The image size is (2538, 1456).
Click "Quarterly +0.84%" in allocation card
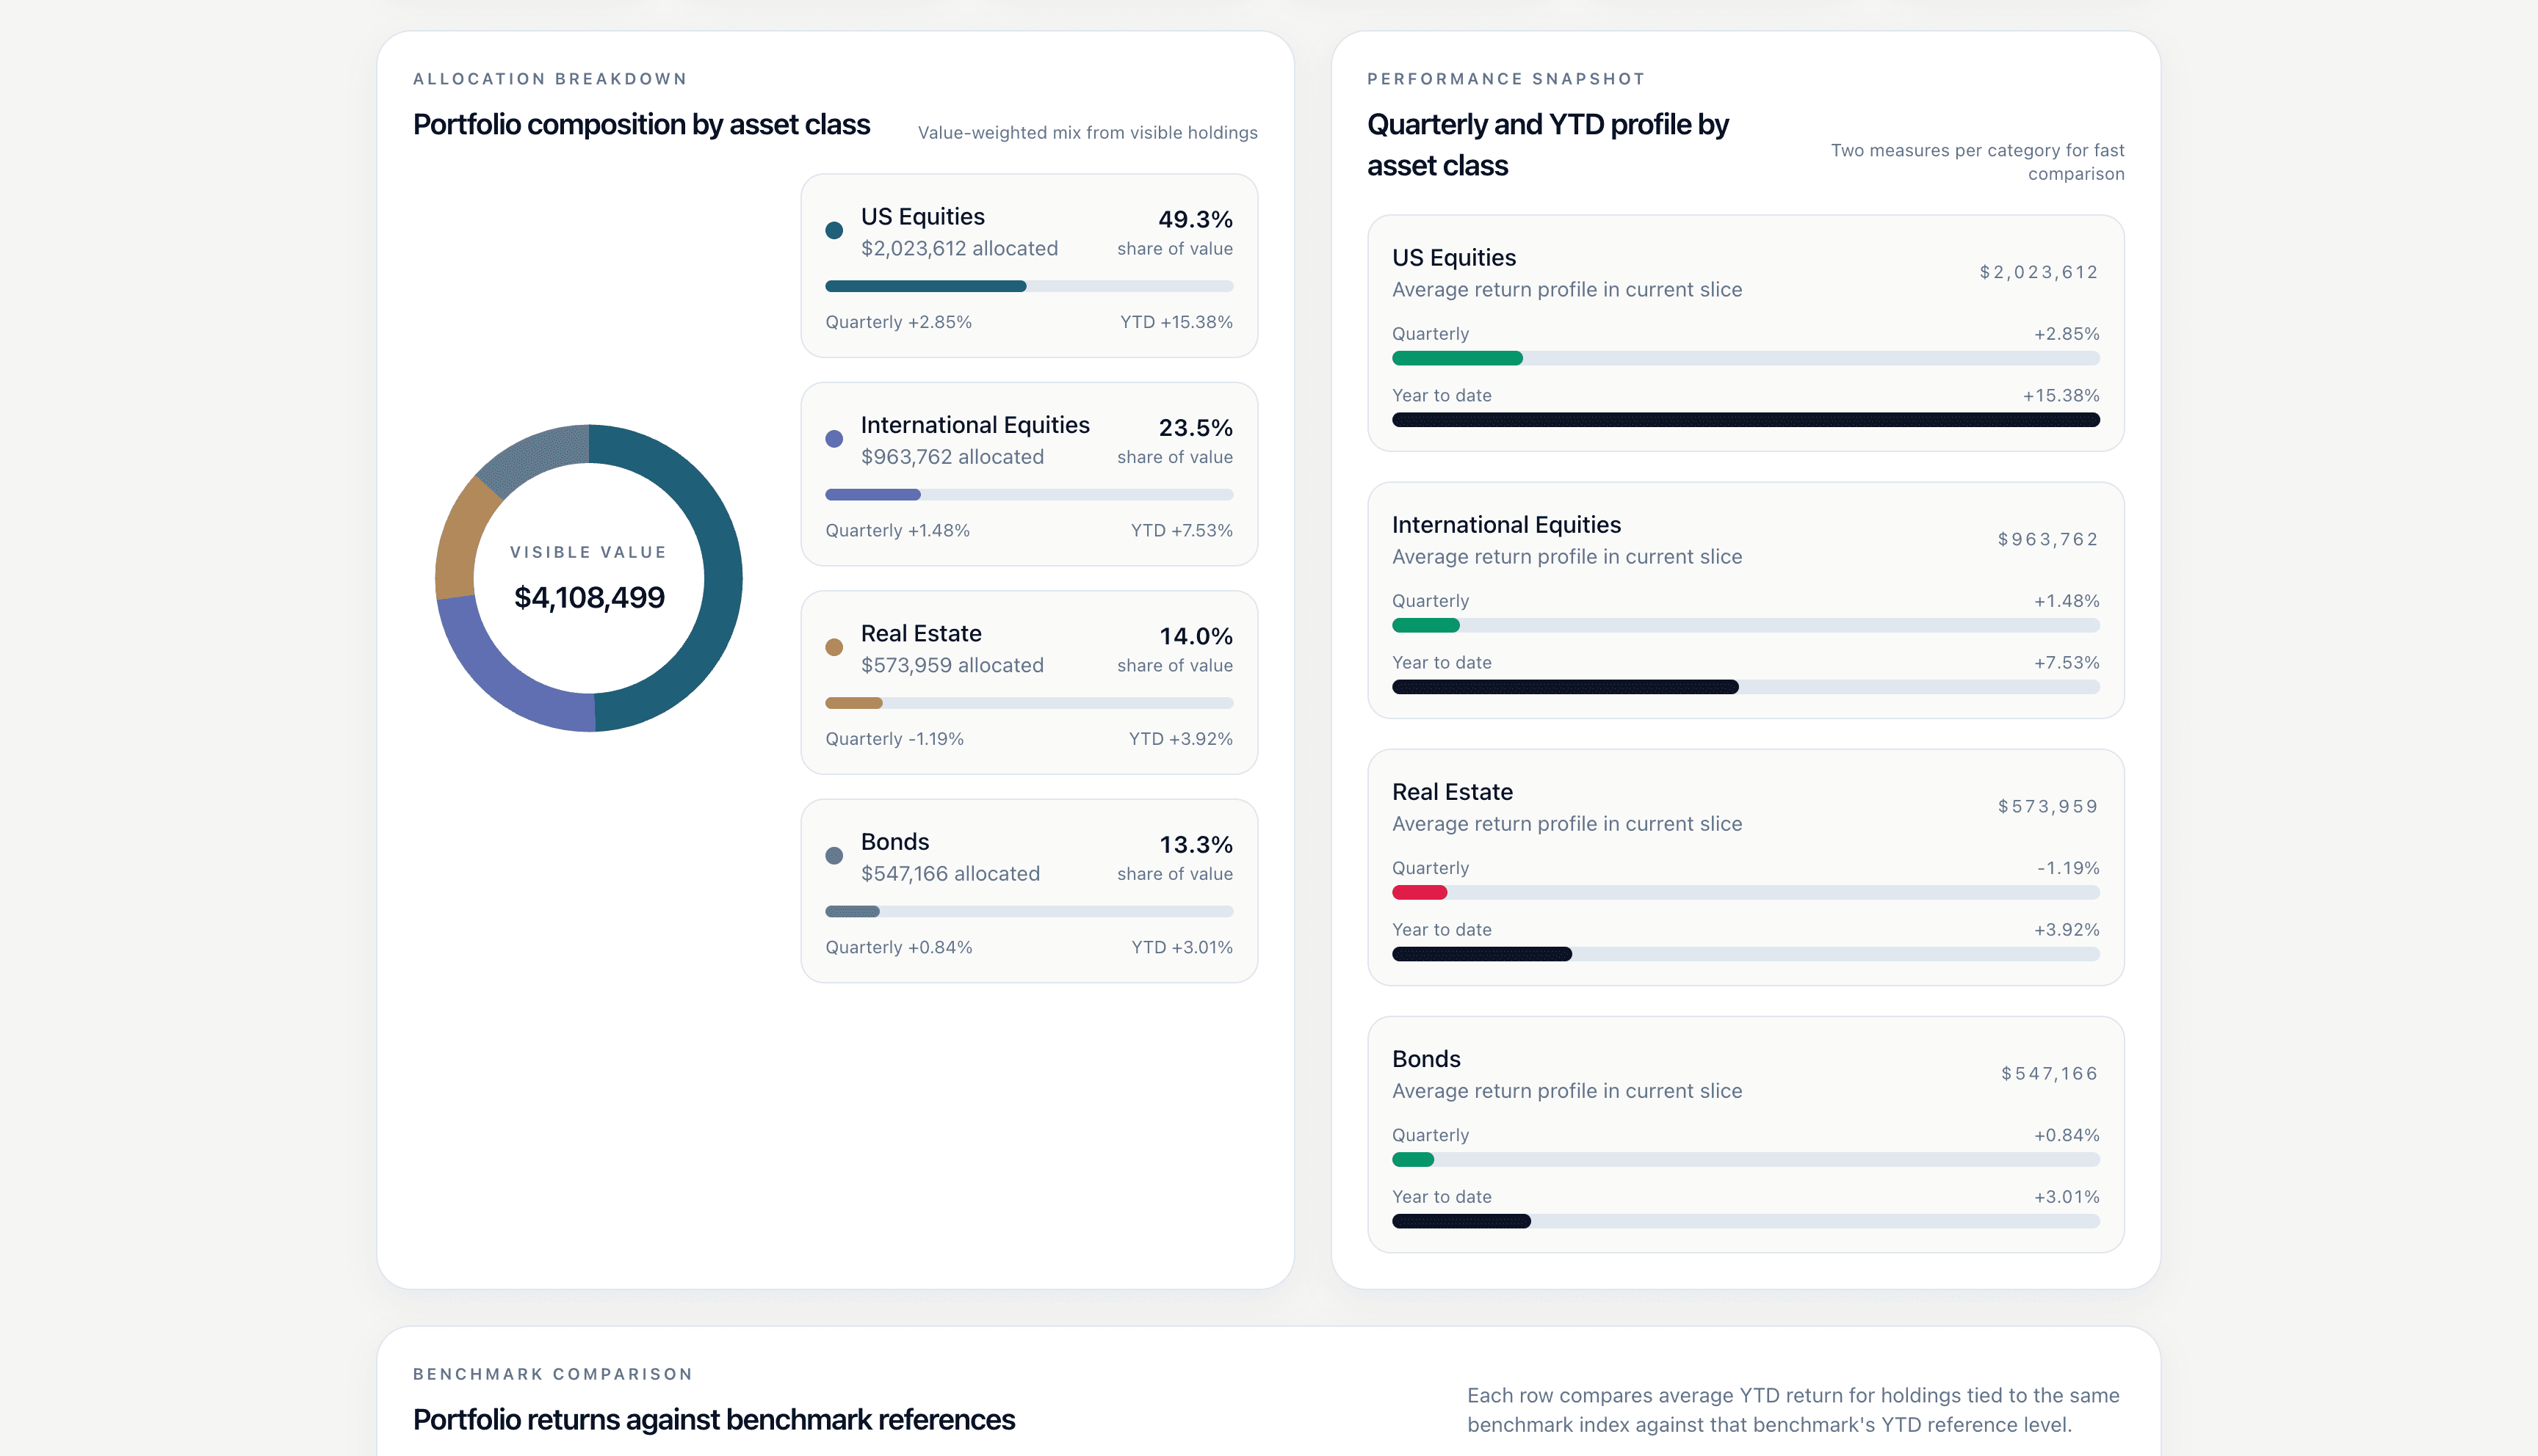(x=897, y=947)
